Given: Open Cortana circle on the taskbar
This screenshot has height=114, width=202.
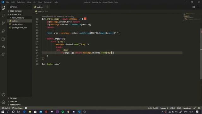Looking at the screenshot, I should (13, 112).
